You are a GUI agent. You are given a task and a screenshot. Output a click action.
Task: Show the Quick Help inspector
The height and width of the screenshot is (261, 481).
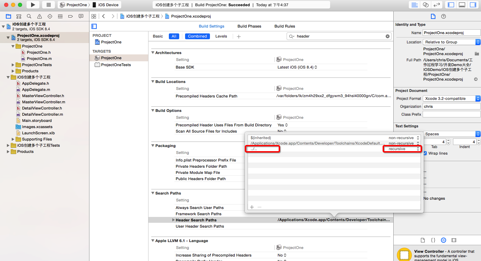(x=444, y=16)
